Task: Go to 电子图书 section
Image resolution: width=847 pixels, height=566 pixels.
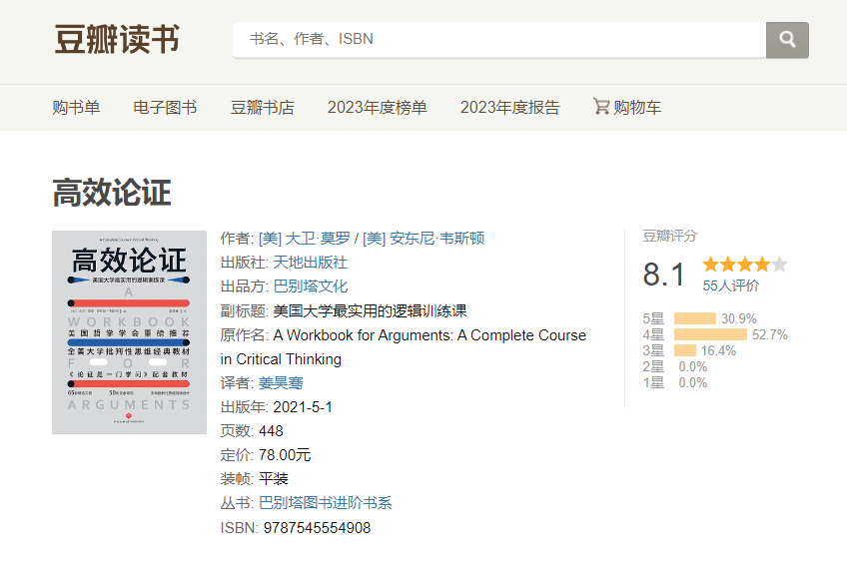Action: 165,108
